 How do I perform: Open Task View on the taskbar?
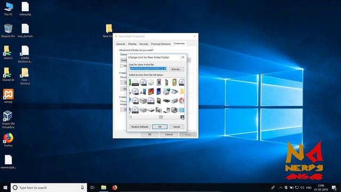[92, 187]
